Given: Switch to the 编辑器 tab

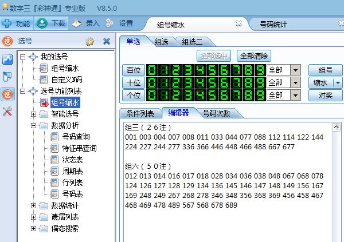Looking at the screenshot, I should coord(178,113).
